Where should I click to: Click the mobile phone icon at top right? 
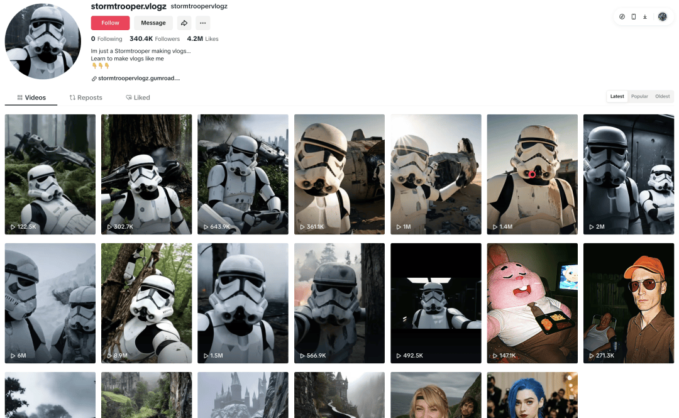point(634,17)
